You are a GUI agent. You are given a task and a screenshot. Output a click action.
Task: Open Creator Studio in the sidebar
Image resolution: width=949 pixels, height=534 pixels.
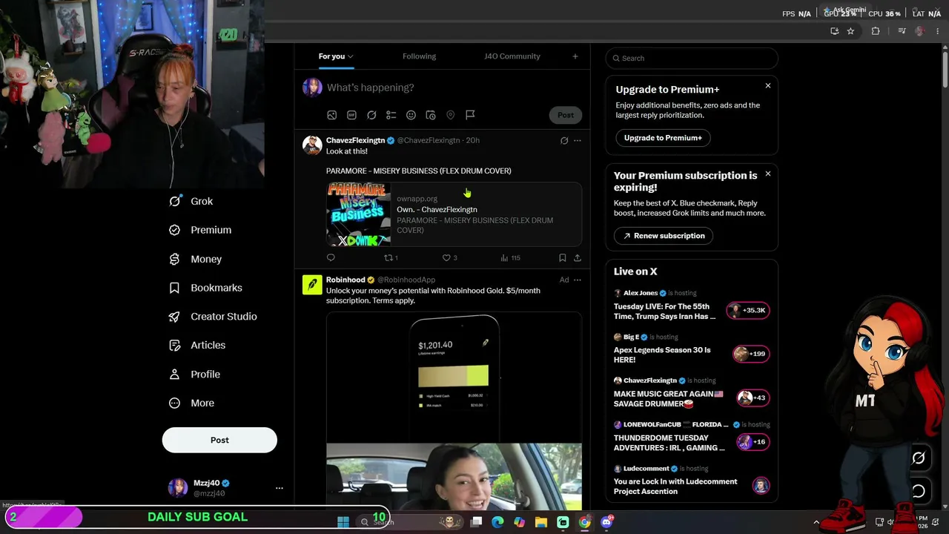pyautogui.click(x=213, y=317)
